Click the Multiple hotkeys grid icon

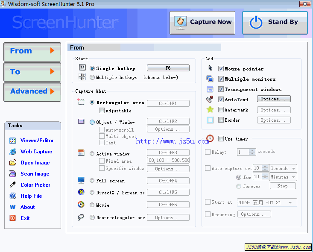tap(82, 77)
